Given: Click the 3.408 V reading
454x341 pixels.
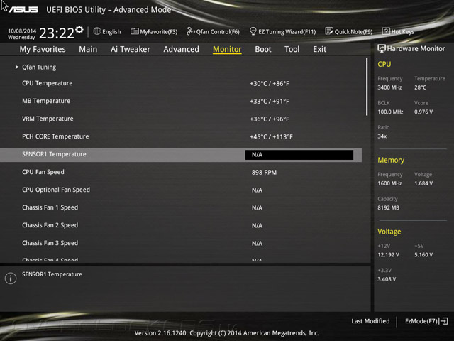Looking at the screenshot, I should point(387,279).
